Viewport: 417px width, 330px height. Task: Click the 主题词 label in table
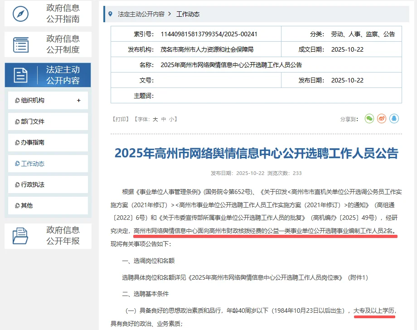click(x=144, y=96)
